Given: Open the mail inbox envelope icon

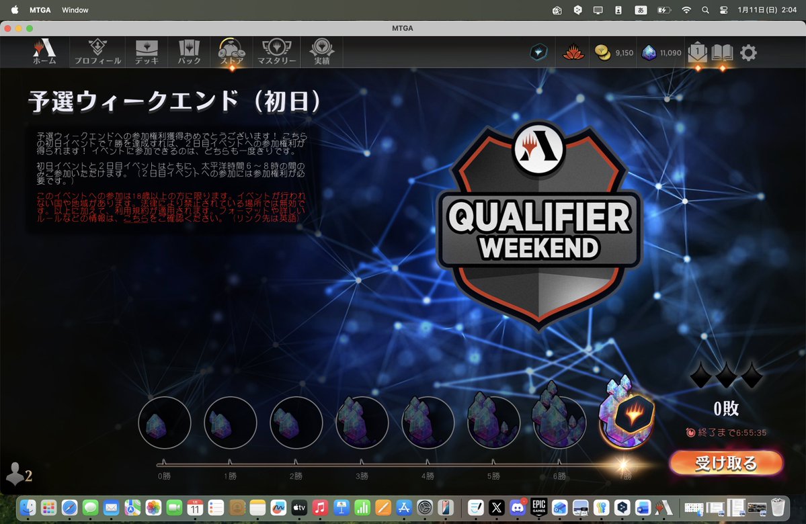Looking at the screenshot, I should [x=698, y=52].
